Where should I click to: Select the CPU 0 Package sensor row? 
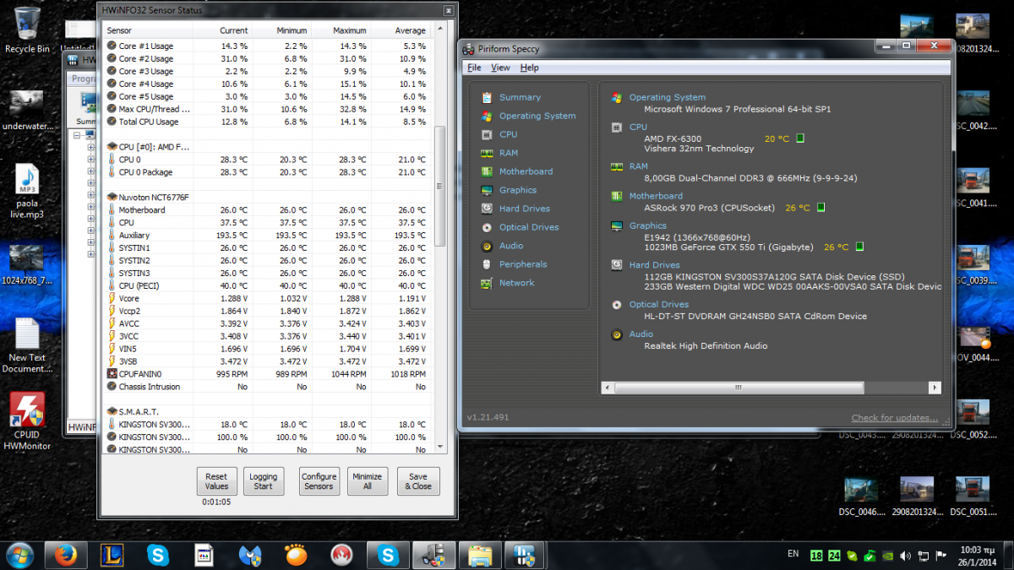point(268,171)
